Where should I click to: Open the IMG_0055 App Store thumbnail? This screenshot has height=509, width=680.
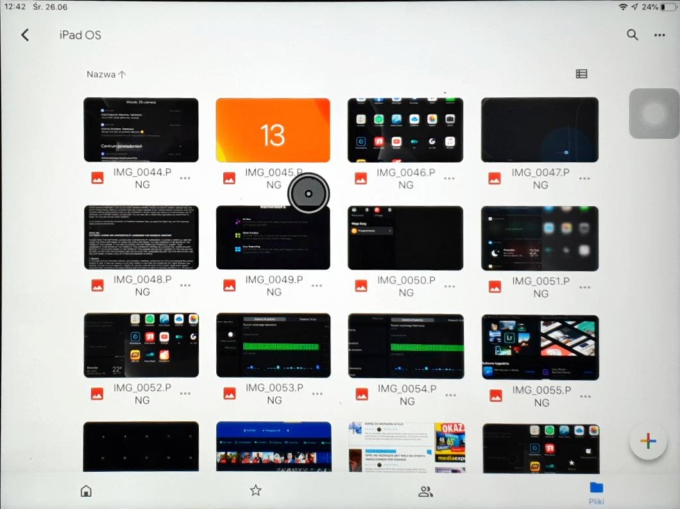coord(540,347)
